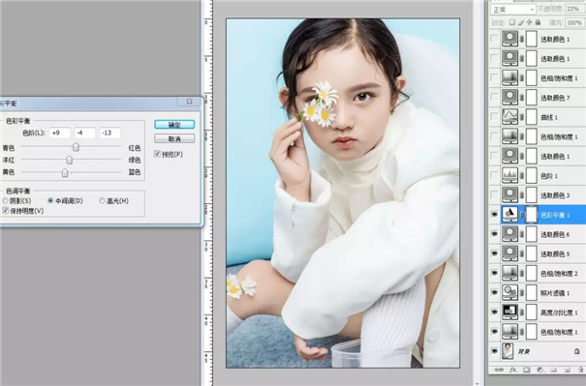Click the lock position move icon

529,23
